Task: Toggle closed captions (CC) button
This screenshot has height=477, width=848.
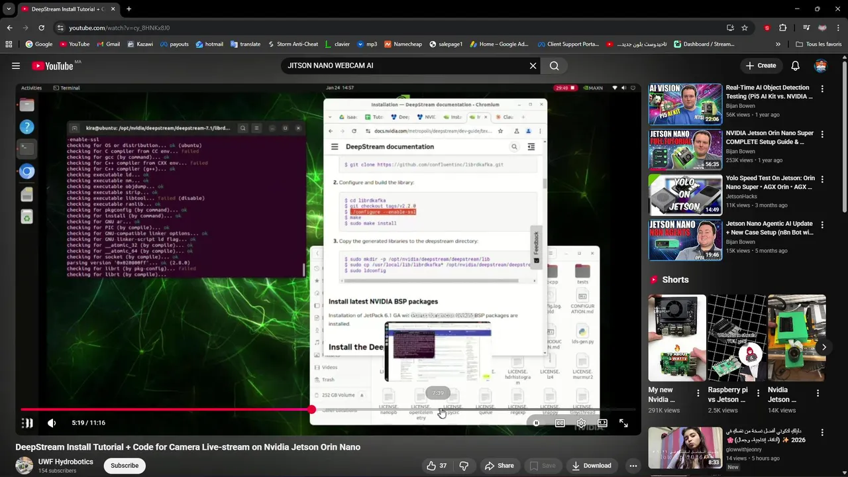Action: [560, 423]
